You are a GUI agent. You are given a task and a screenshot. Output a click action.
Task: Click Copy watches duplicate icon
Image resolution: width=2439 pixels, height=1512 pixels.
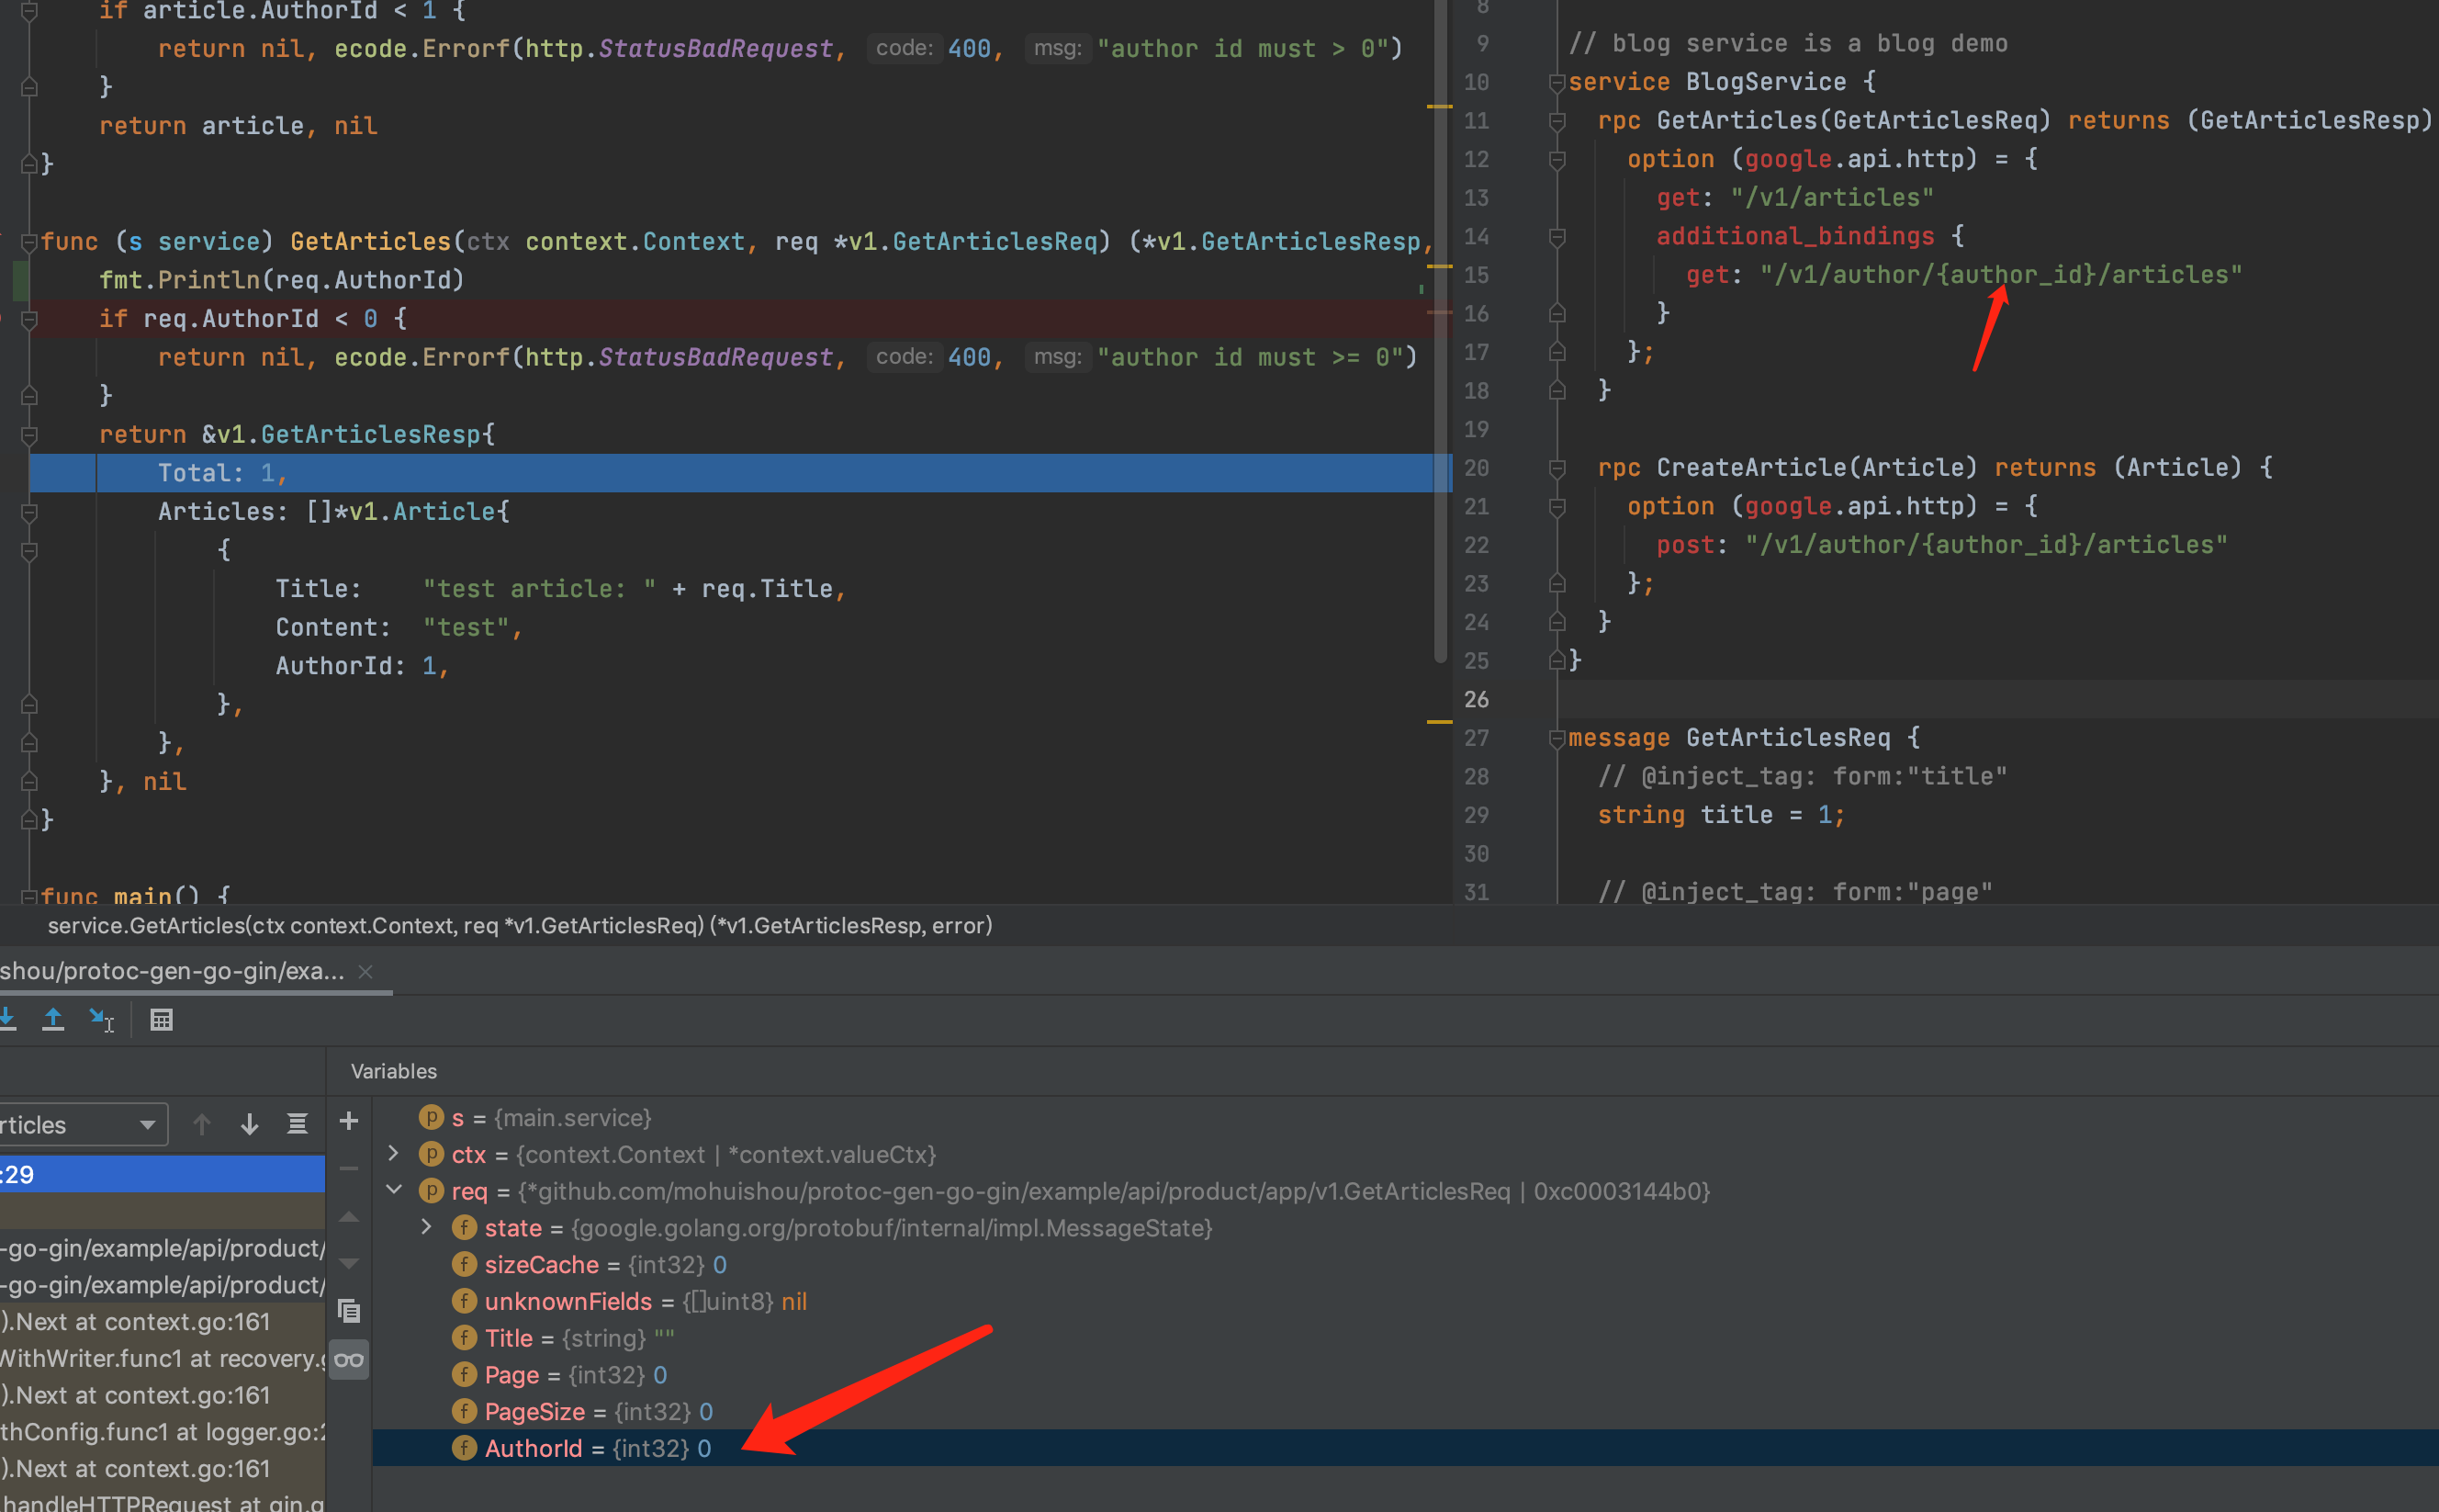349,1310
